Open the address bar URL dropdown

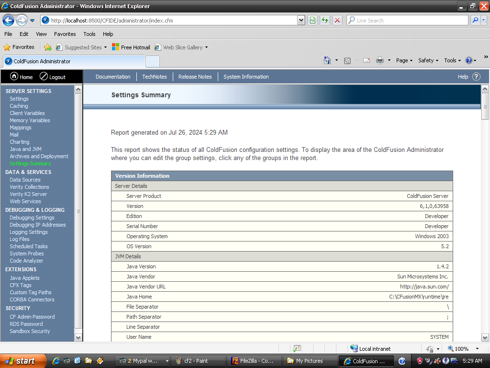click(301, 20)
